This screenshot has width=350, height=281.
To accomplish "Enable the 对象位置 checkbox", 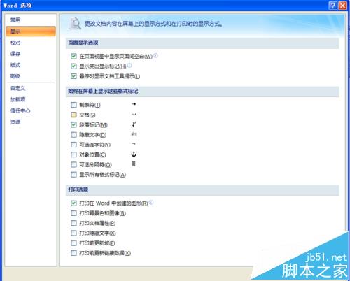I will point(73,154).
